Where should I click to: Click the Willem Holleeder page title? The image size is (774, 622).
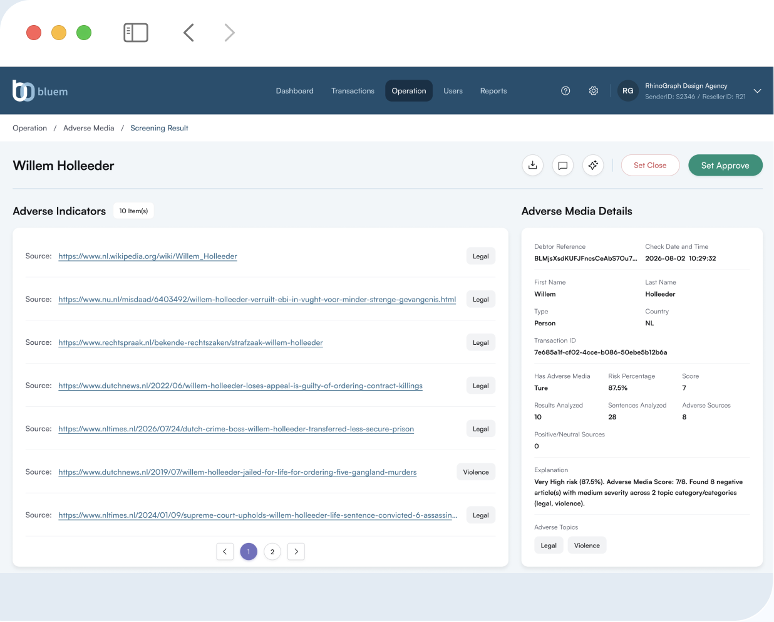pos(64,166)
